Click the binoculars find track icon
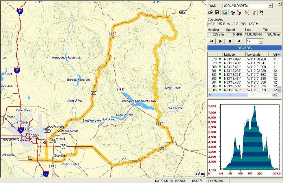283x183 pixels. pos(261,13)
